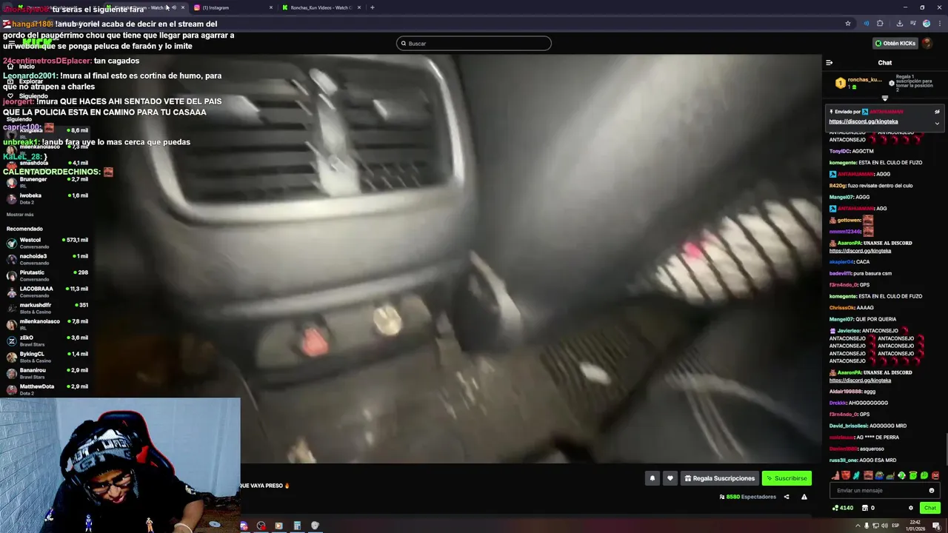948x533 pixels.
Task: Click the notification bell button
Action: click(652, 478)
